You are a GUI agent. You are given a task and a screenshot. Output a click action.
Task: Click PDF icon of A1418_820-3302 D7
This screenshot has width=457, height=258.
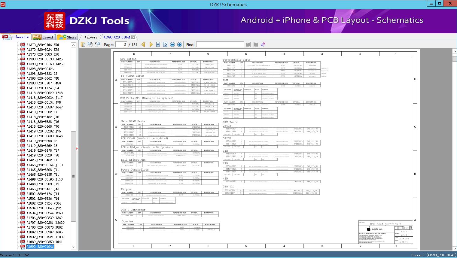pyautogui.click(x=23, y=112)
